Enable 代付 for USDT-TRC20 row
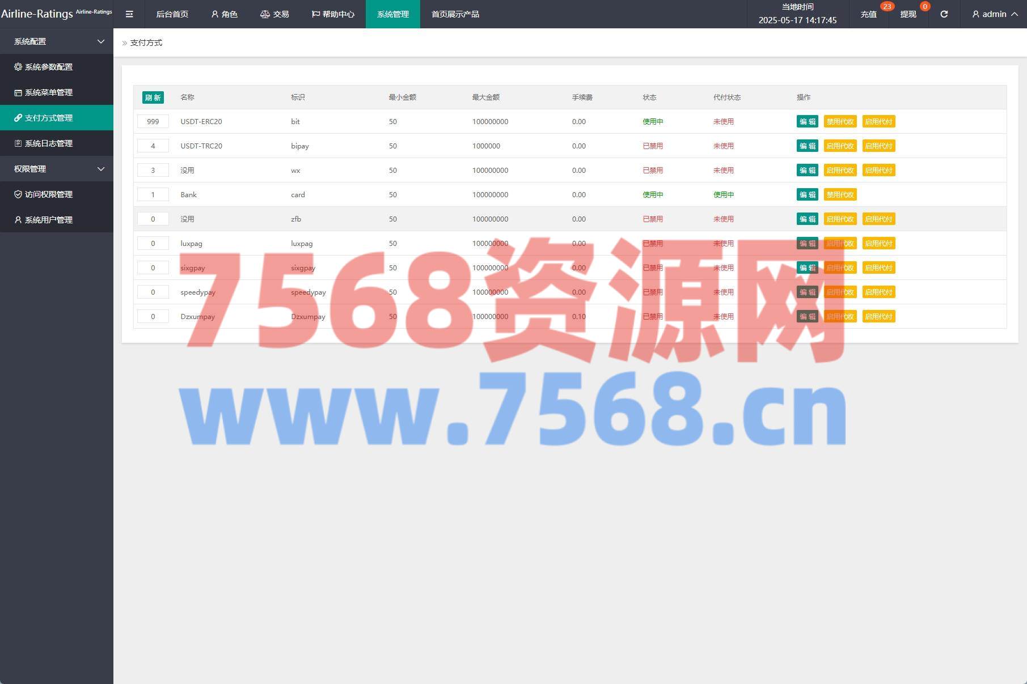This screenshot has width=1027, height=684. (878, 146)
